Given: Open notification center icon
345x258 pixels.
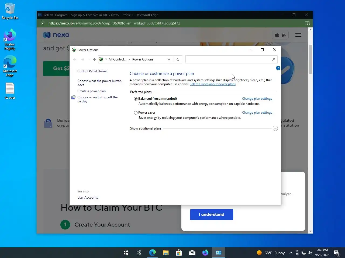Looking at the screenshot, I should click(x=336, y=253).
